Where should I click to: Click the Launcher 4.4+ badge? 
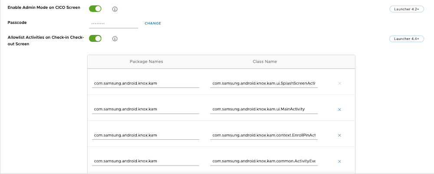pyautogui.click(x=406, y=39)
